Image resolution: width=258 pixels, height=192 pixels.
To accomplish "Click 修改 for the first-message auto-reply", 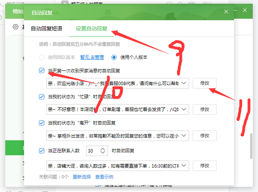I will [204, 83].
